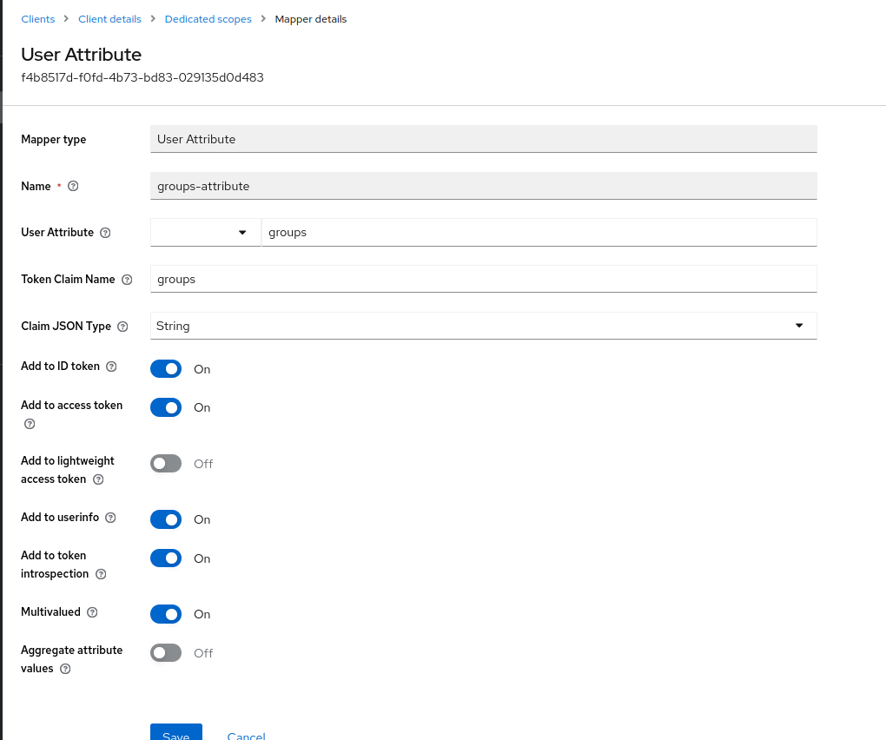Slide the Add to token introspection toggle off
886x740 pixels.
pyautogui.click(x=166, y=558)
